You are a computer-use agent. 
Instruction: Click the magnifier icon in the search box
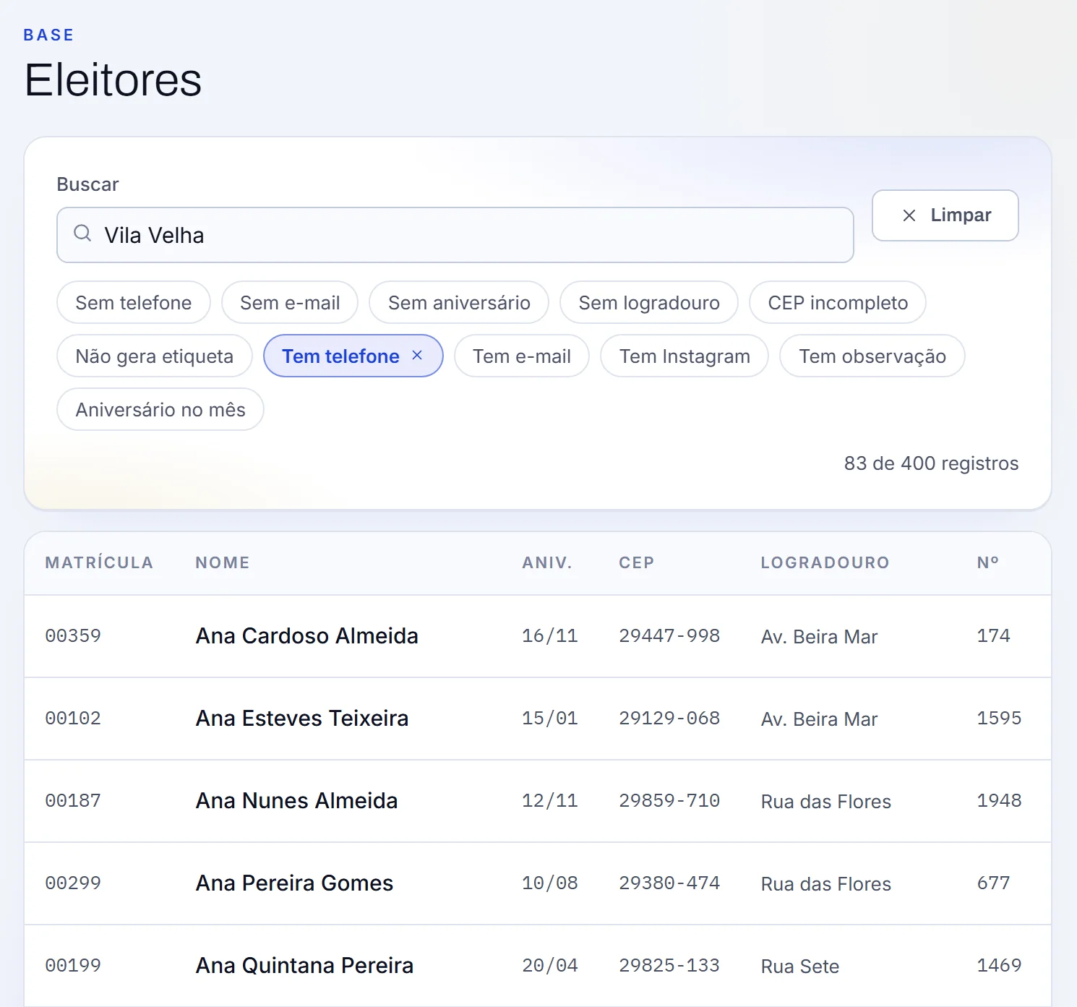(83, 233)
